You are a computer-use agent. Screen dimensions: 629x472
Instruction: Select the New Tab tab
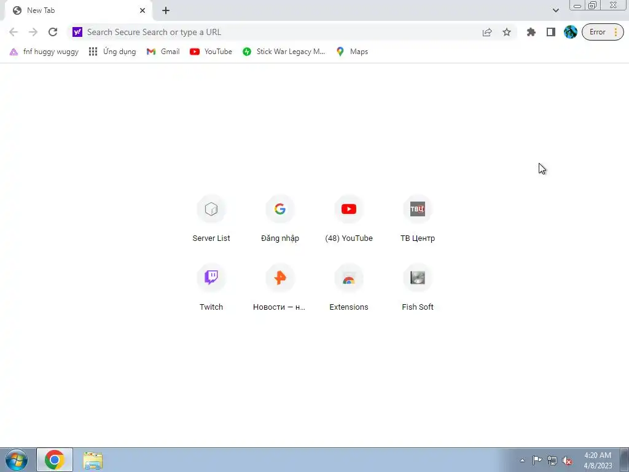[78, 10]
